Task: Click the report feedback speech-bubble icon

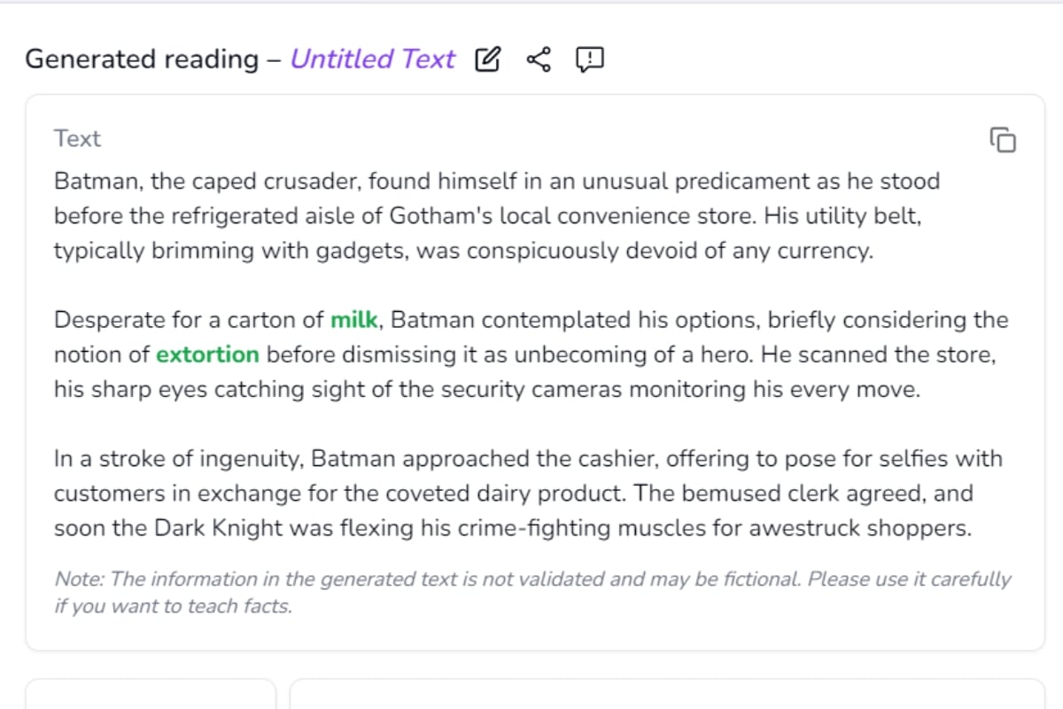Action: point(589,59)
